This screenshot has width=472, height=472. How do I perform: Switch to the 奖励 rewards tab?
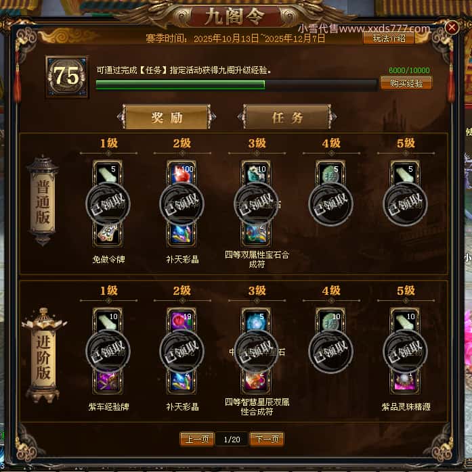click(x=167, y=117)
